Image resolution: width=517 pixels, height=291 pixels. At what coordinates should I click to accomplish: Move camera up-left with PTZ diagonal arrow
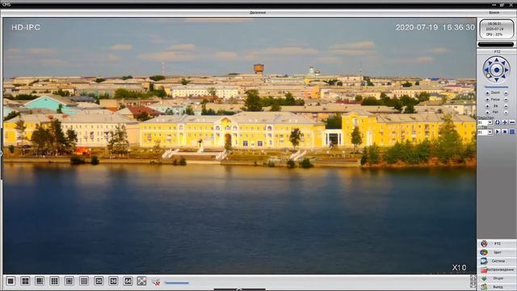point(490,63)
